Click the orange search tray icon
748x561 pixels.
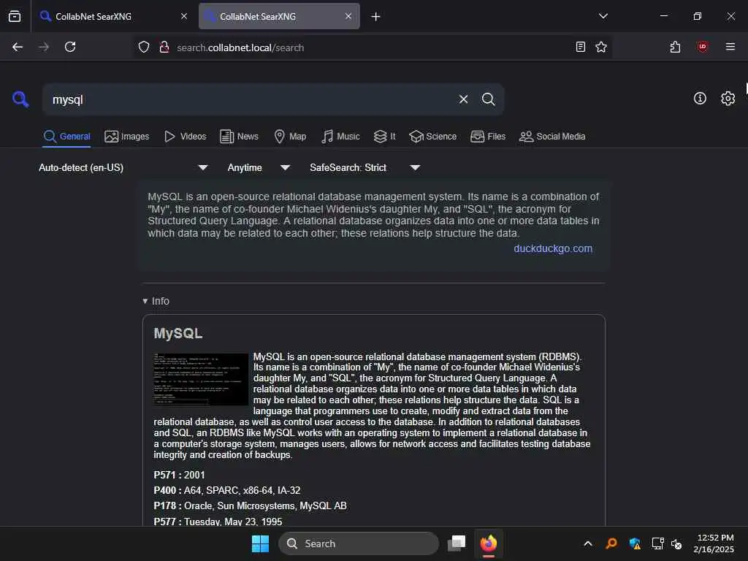tap(611, 543)
